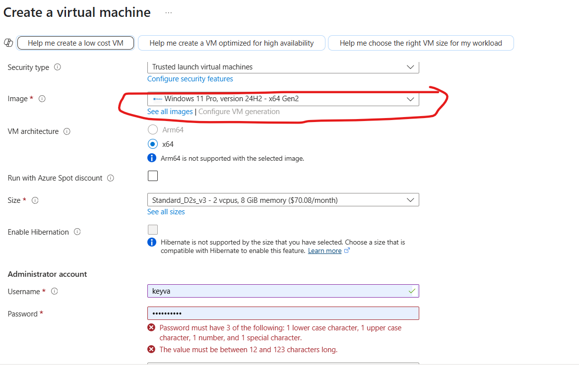Screen dimensions: 579x374
Task: Click the red error icon for password length
Action: tap(151, 349)
